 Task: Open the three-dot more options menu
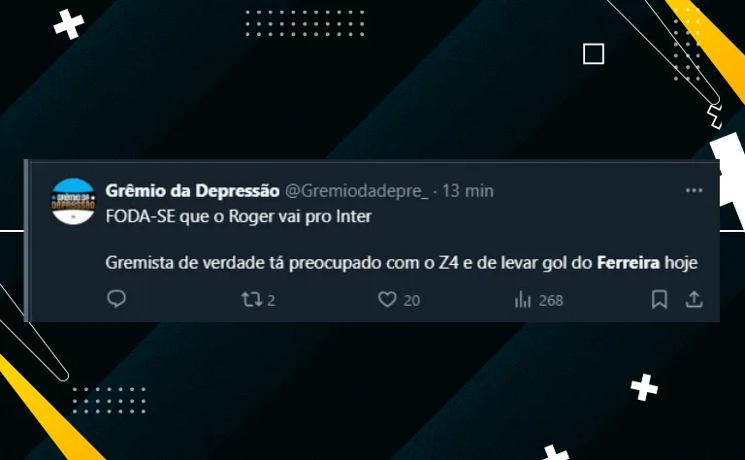click(695, 190)
